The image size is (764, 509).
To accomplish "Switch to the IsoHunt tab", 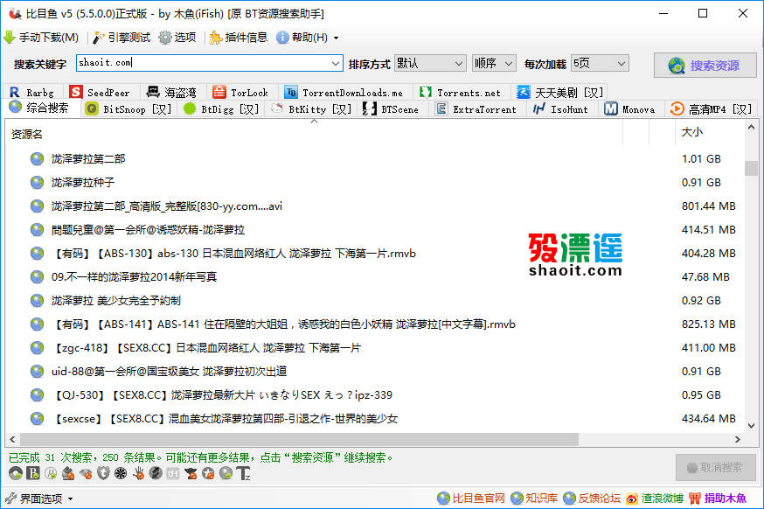I will 561,109.
